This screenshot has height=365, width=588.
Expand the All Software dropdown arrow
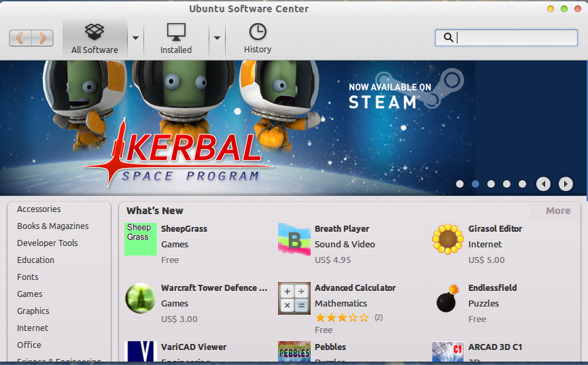pyautogui.click(x=135, y=38)
